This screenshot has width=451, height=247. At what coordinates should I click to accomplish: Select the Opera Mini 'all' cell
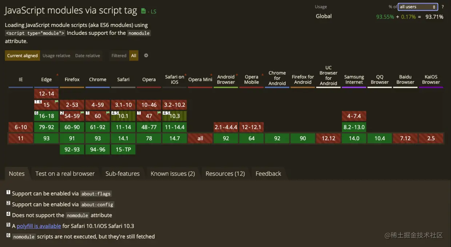tap(200, 138)
